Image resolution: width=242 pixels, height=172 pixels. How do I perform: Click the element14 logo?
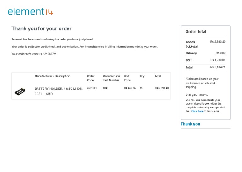point(30,12)
